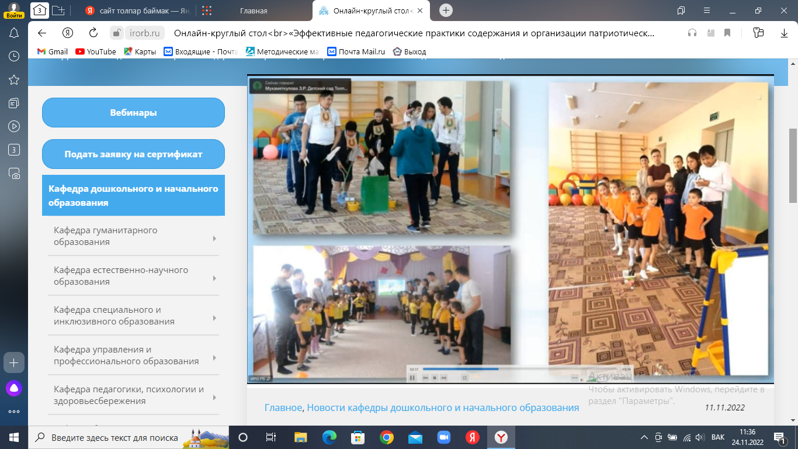This screenshot has height=449, width=798.
Task: Expand the Кафедра гуманитарного образования arrow
Action: (214, 239)
